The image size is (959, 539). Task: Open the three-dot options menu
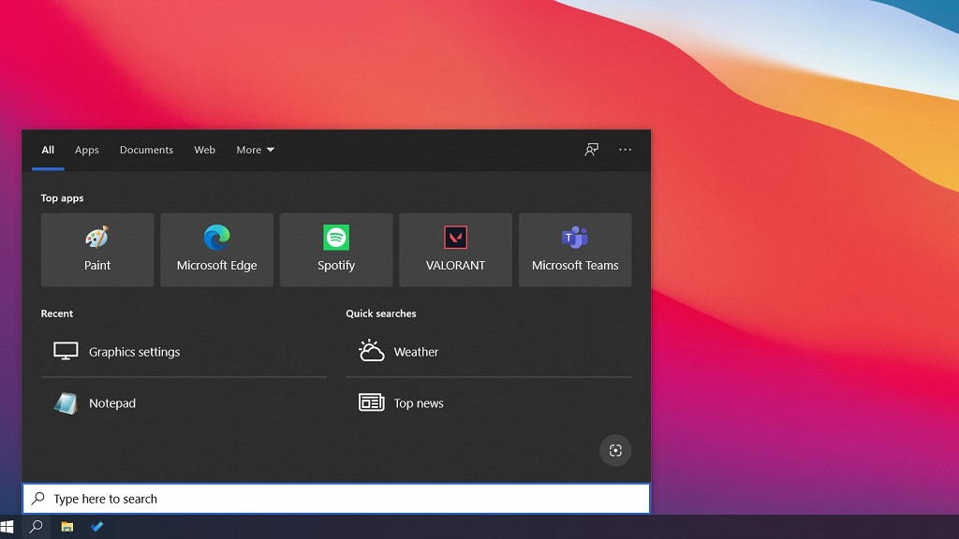tap(625, 149)
